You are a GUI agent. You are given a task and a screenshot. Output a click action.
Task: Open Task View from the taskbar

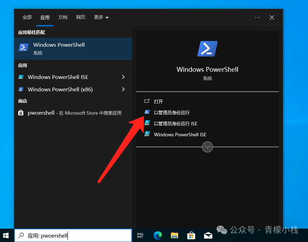[x=140, y=235]
